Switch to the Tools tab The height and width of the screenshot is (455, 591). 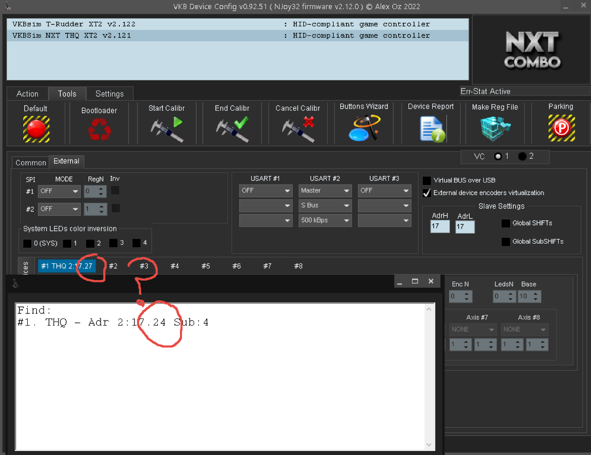(67, 94)
